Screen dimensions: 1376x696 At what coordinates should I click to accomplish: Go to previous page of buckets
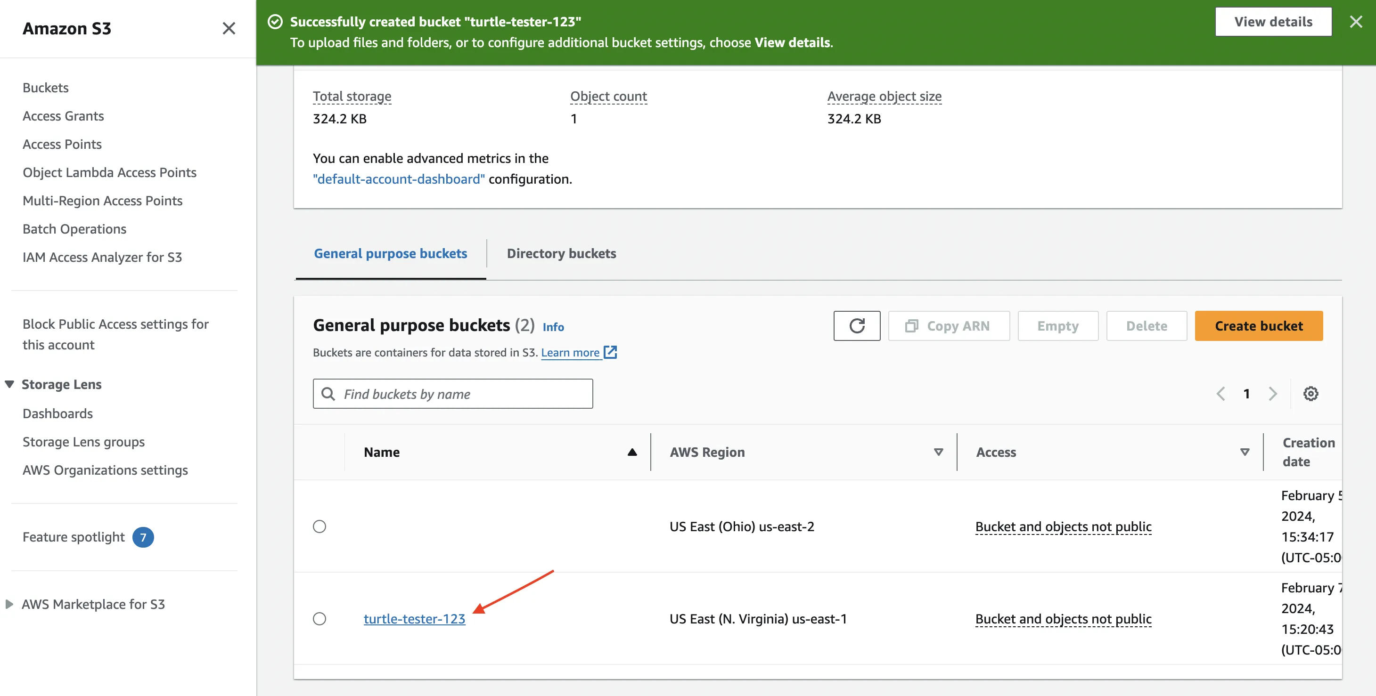(x=1220, y=394)
